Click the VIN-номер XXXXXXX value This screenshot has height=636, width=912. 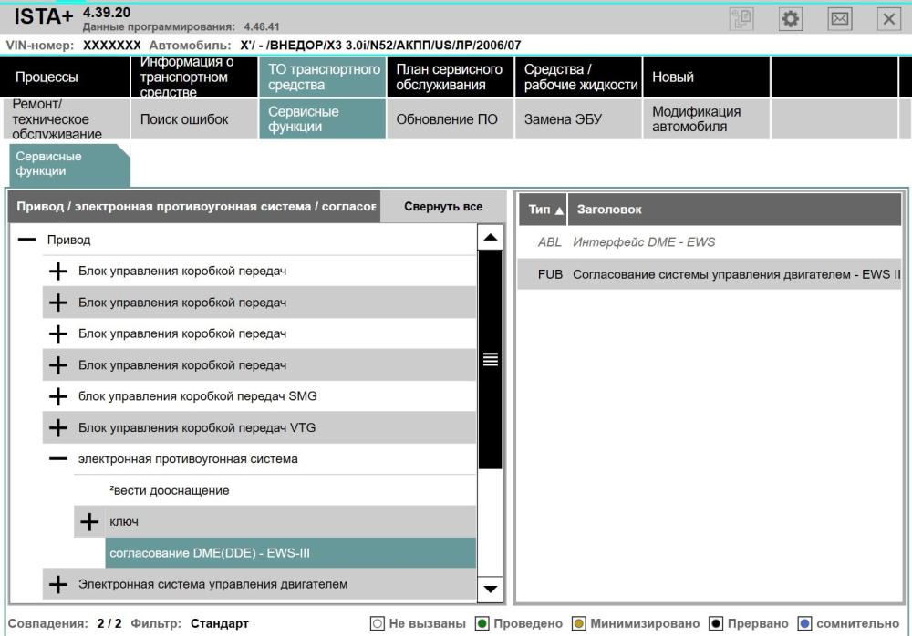pyautogui.click(x=111, y=46)
